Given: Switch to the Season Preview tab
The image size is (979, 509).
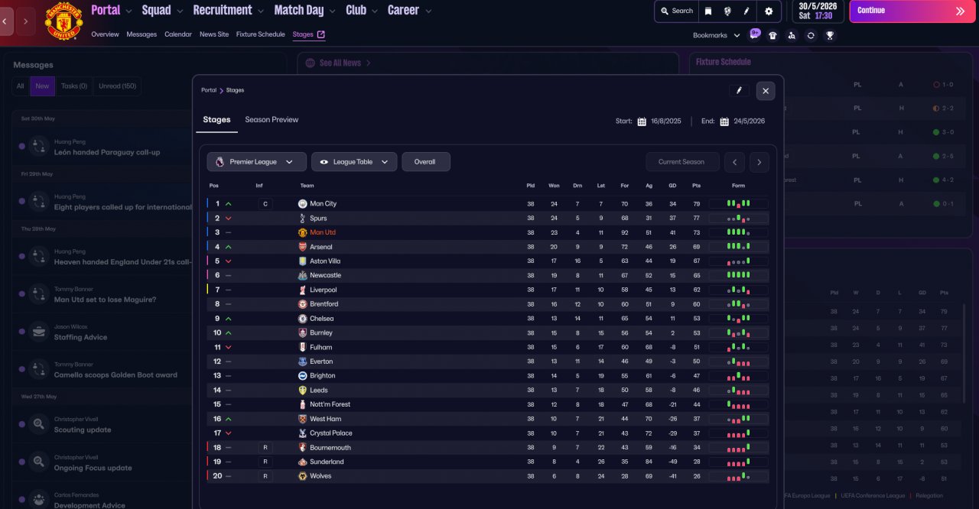Looking at the screenshot, I should point(272,120).
